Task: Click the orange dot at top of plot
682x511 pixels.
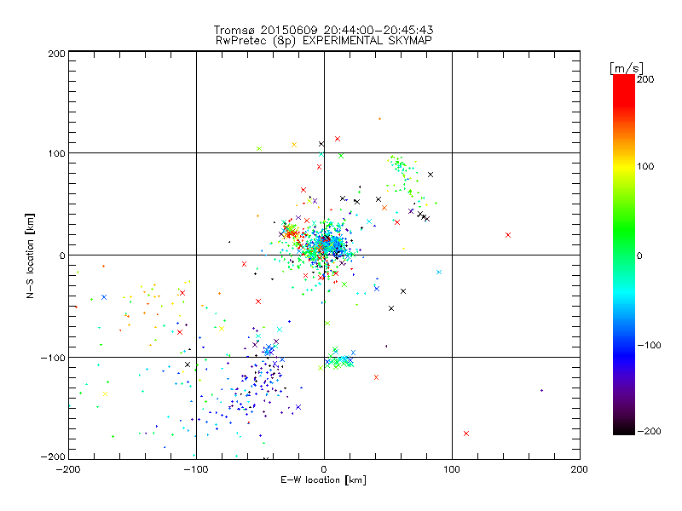Action: click(379, 118)
